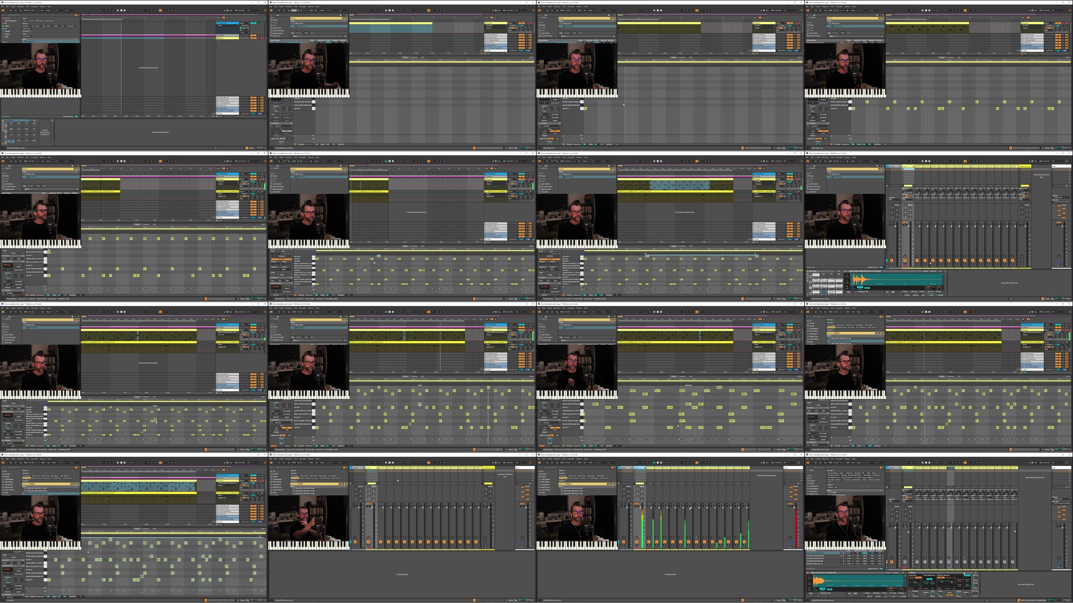Select Slice mode in BLACK ADDER SNARE Simpler
The width and height of the screenshot is (1073, 603).
tap(847, 287)
